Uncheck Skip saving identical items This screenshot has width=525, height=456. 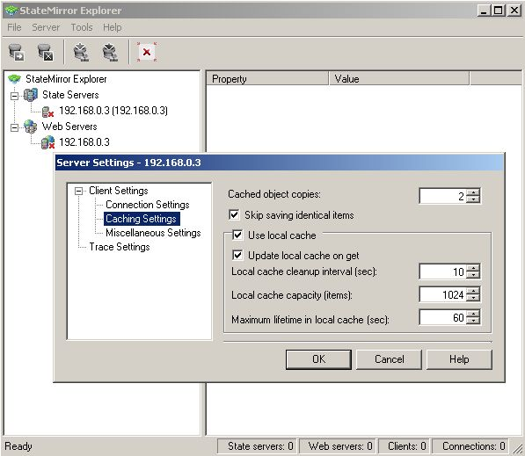point(234,214)
